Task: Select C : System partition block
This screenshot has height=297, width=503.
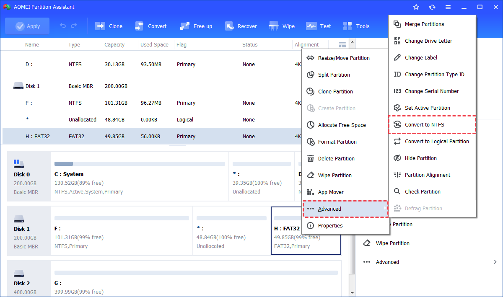Action: click(140, 176)
